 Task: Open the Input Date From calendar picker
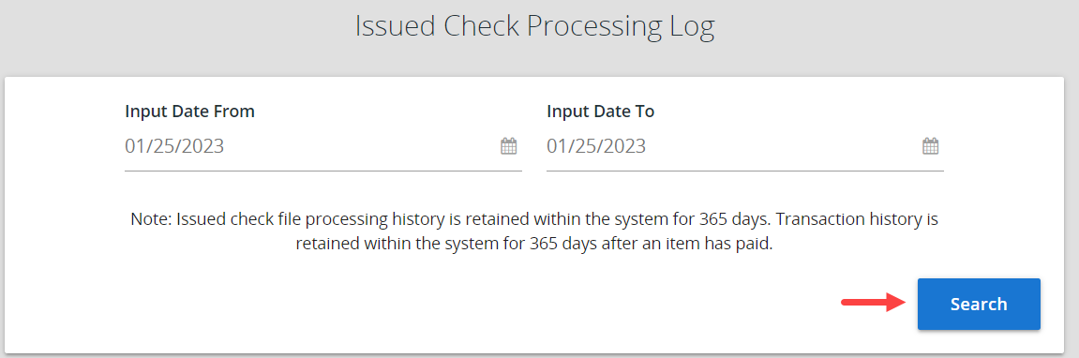click(x=508, y=146)
